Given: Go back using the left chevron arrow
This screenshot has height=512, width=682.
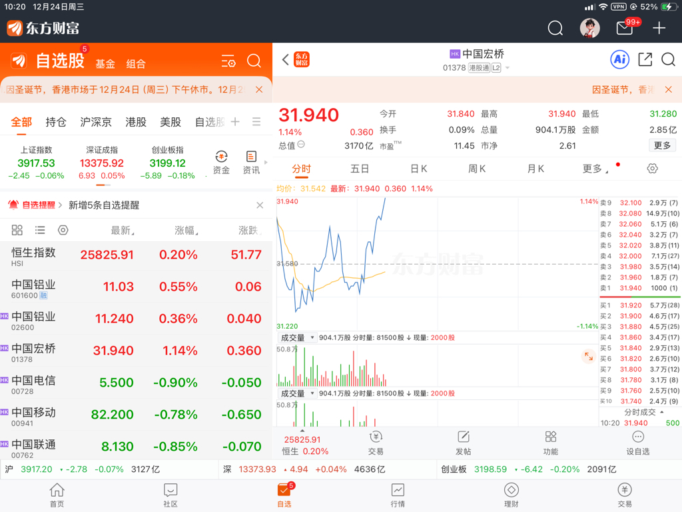Looking at the screenshot, I should coord(285,59).
